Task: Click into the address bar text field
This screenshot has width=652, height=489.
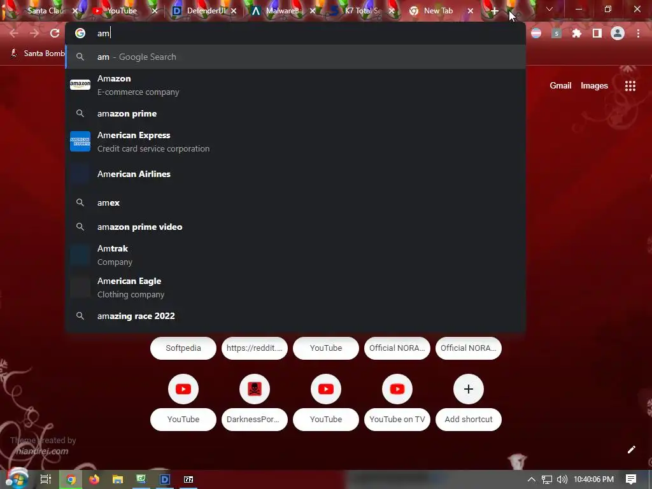Action: point(295,33)
